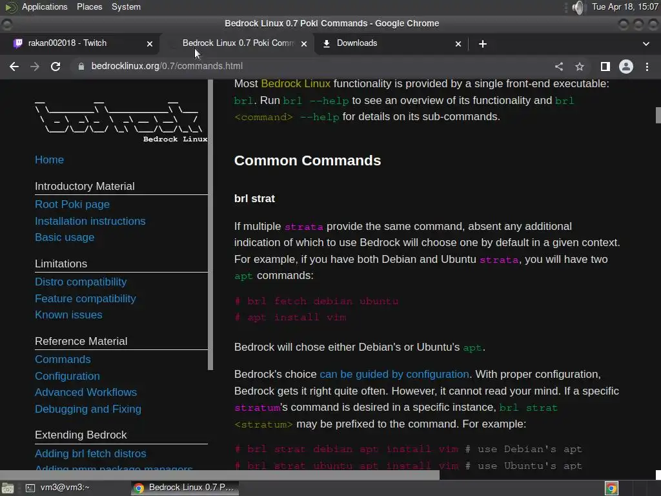Click the page vertical scrollbar thumb
The width and height of the screenshot is (661, 496).
(658, 115)
